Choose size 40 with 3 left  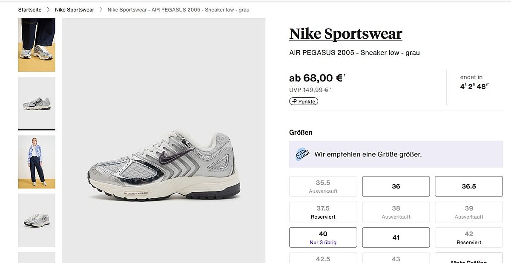pos(323,237)
